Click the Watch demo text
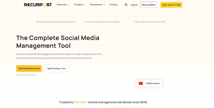Screen dimensions: 214x108 pyautogui.click(x=153, y=83)
